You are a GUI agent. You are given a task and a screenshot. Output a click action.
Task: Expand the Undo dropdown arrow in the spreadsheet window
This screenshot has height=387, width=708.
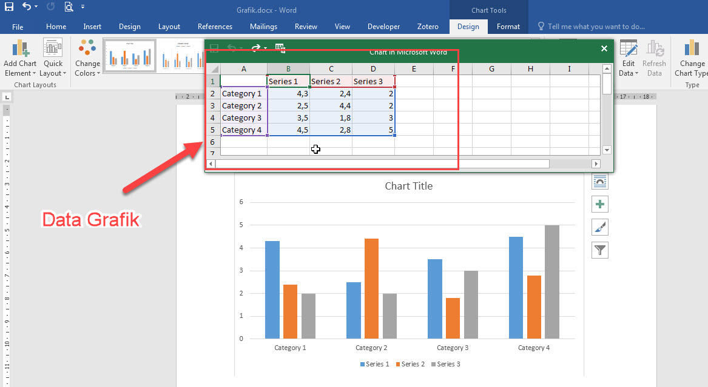(240, 47)
